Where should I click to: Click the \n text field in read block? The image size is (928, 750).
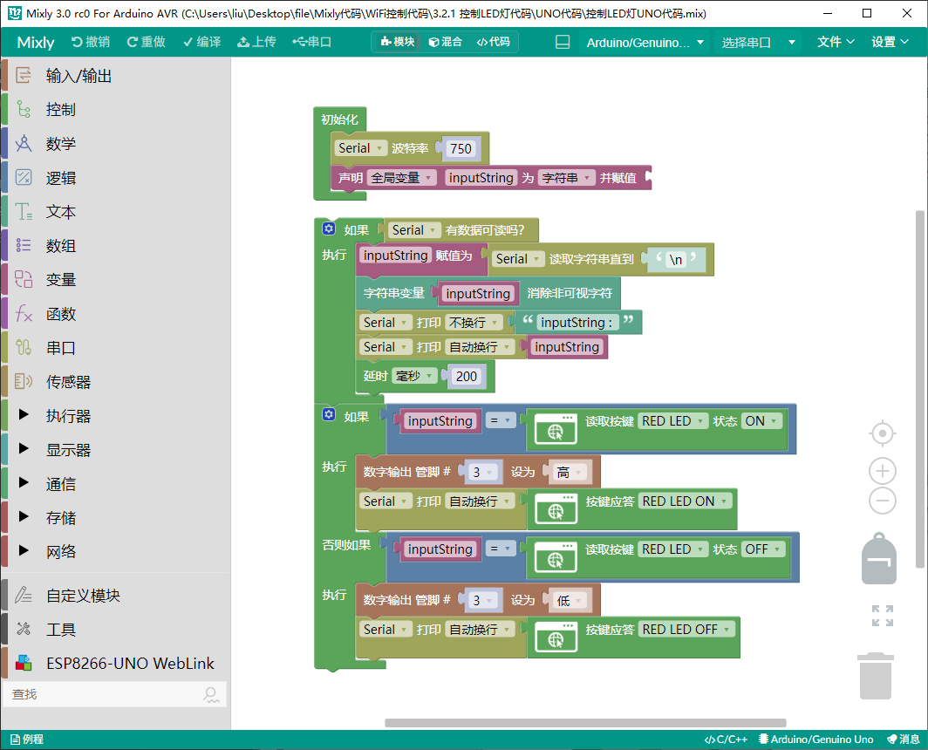coord(676,259)
